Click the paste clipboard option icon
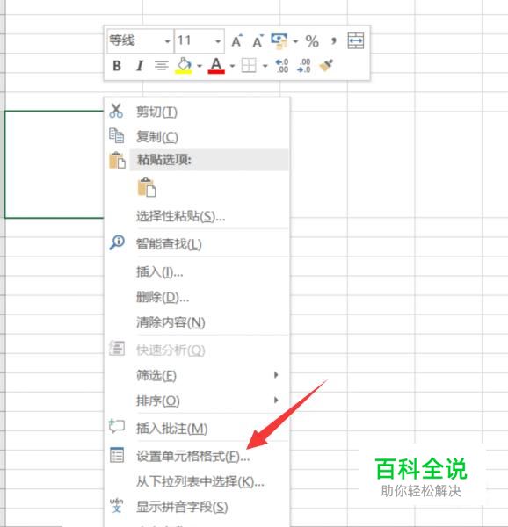The height and width of the screenshot is (527, 508). (147, 187)
